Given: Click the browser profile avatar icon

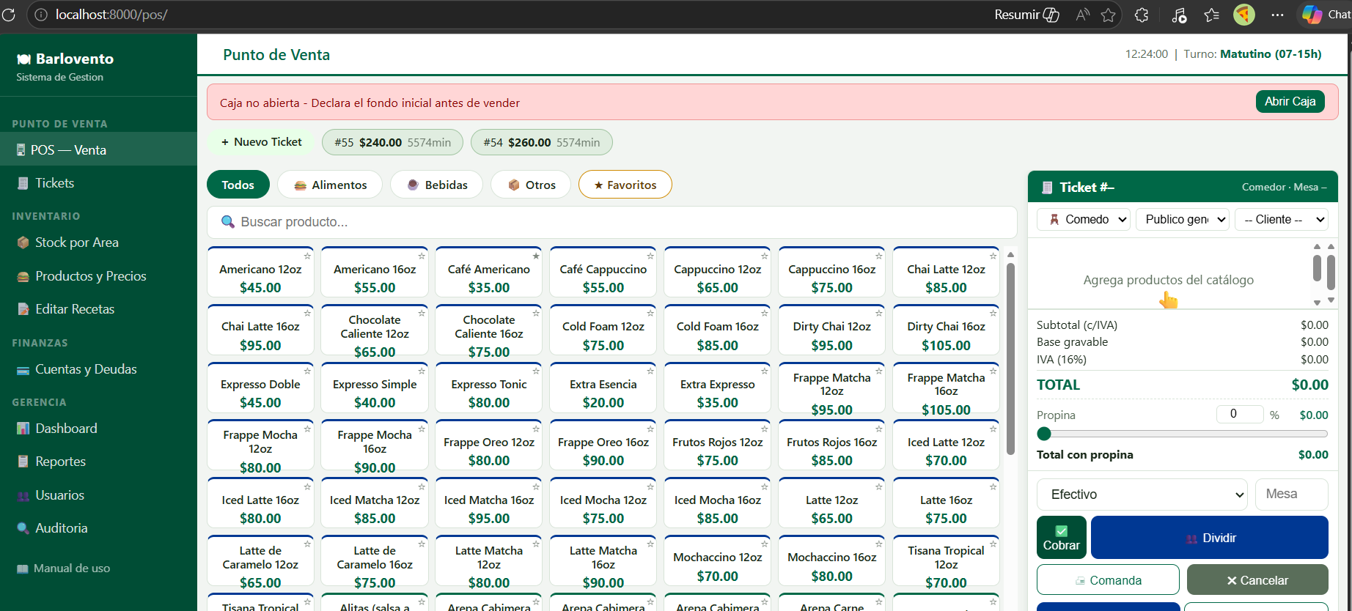Looking at the screenshot, I should (1244, 15).
